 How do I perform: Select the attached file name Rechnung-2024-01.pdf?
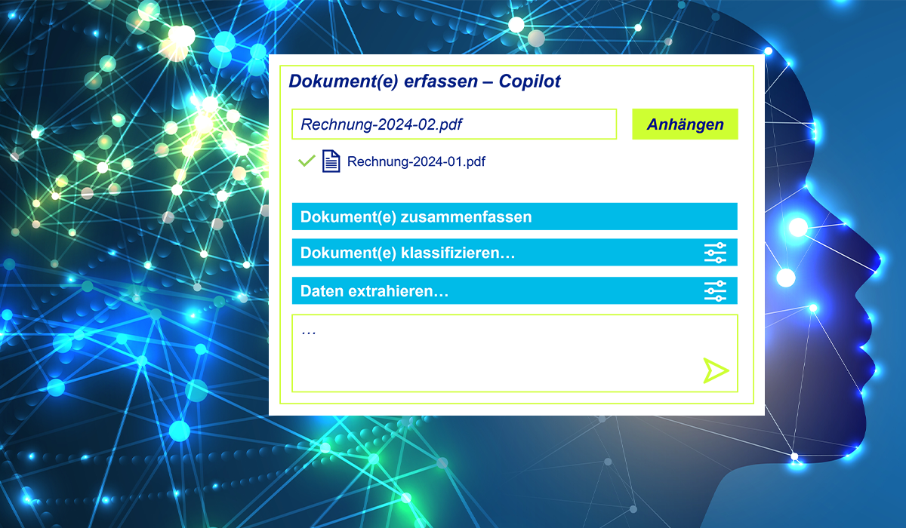(415, 161)
